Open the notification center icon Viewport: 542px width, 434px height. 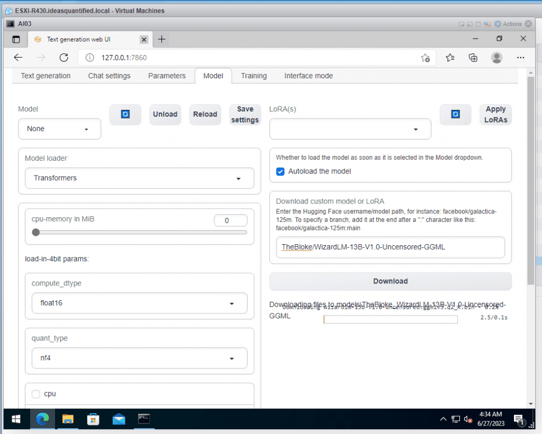[519, 420]
